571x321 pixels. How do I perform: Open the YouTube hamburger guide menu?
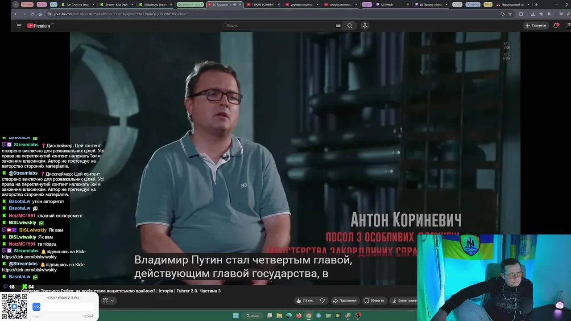tap(19, 26)
